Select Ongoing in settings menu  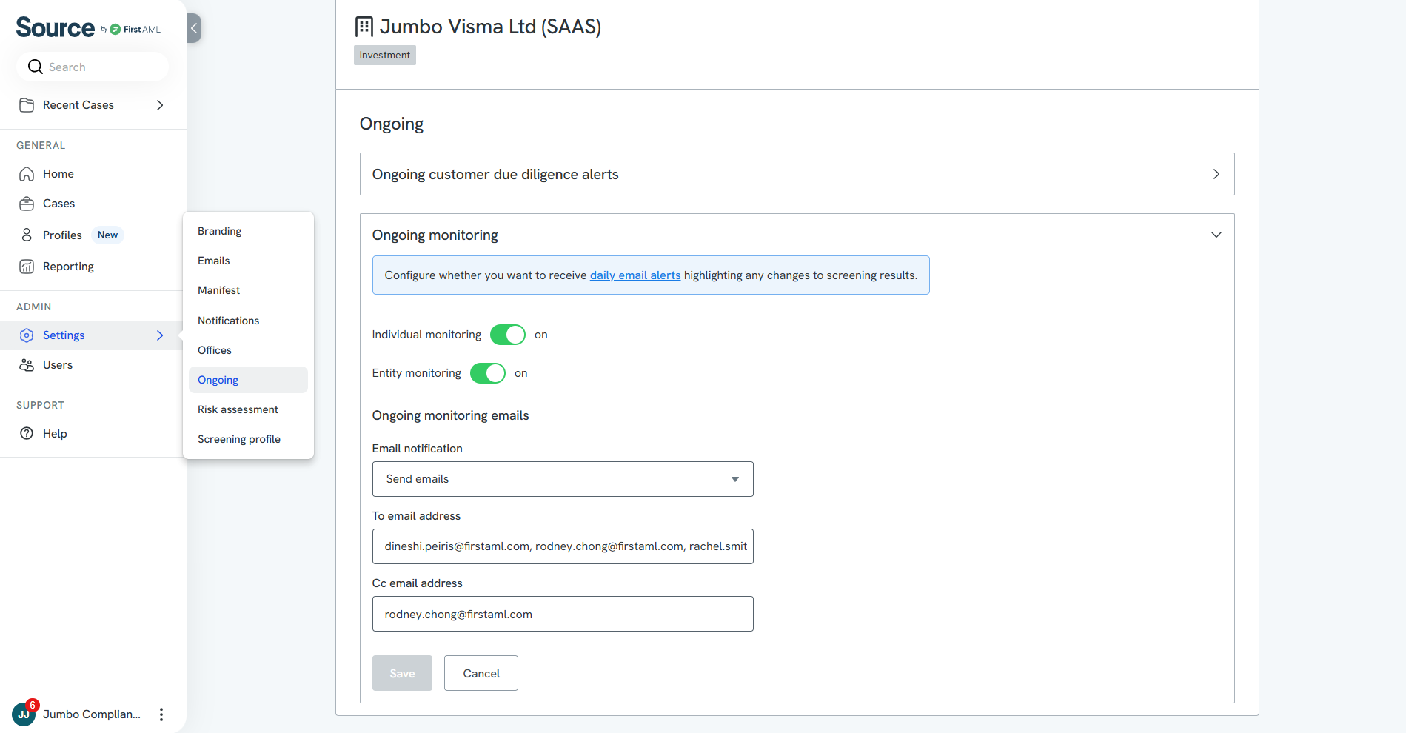click(x=248, y=380)
